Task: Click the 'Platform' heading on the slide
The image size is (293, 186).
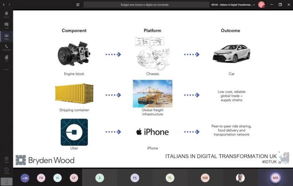Action: point(152,31)
